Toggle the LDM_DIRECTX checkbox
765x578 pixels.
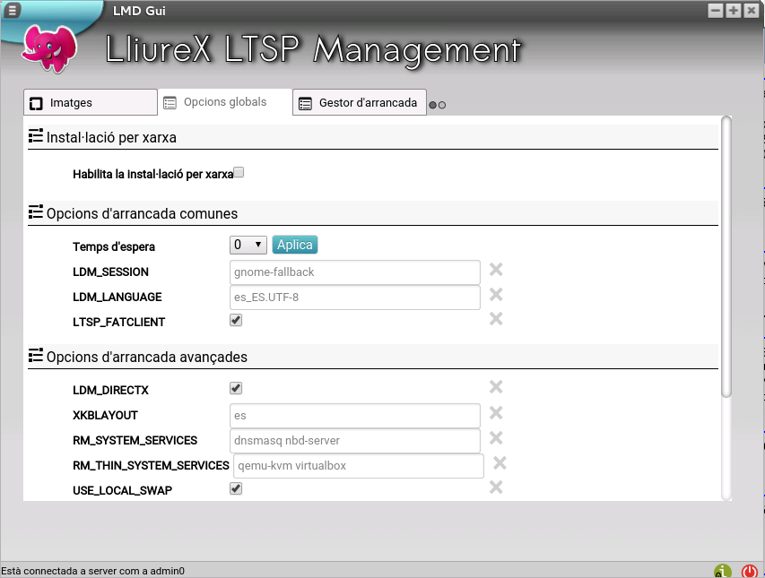[237, 388]
